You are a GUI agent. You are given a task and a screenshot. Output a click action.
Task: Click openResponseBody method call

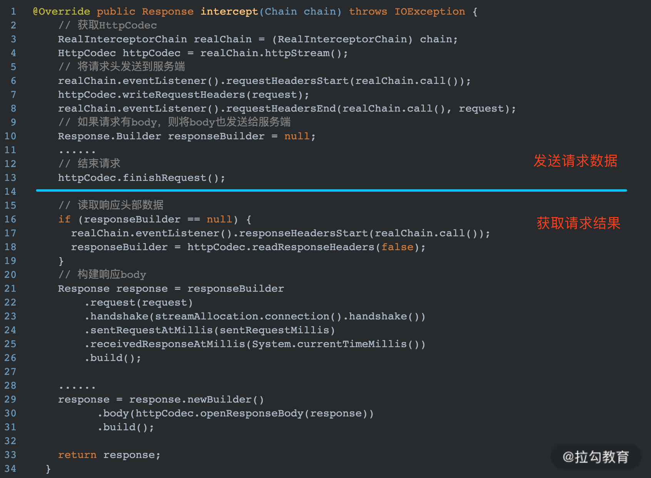252,413
